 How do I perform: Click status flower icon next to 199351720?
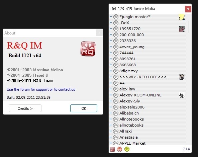[116, 29]
